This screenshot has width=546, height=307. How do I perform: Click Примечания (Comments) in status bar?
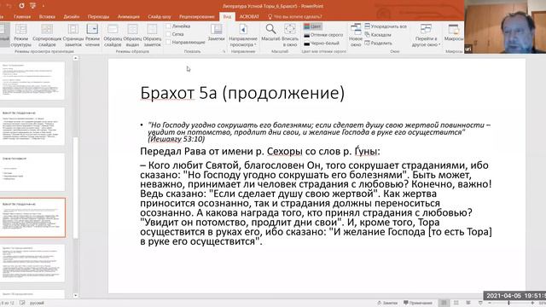click(418, 303)
